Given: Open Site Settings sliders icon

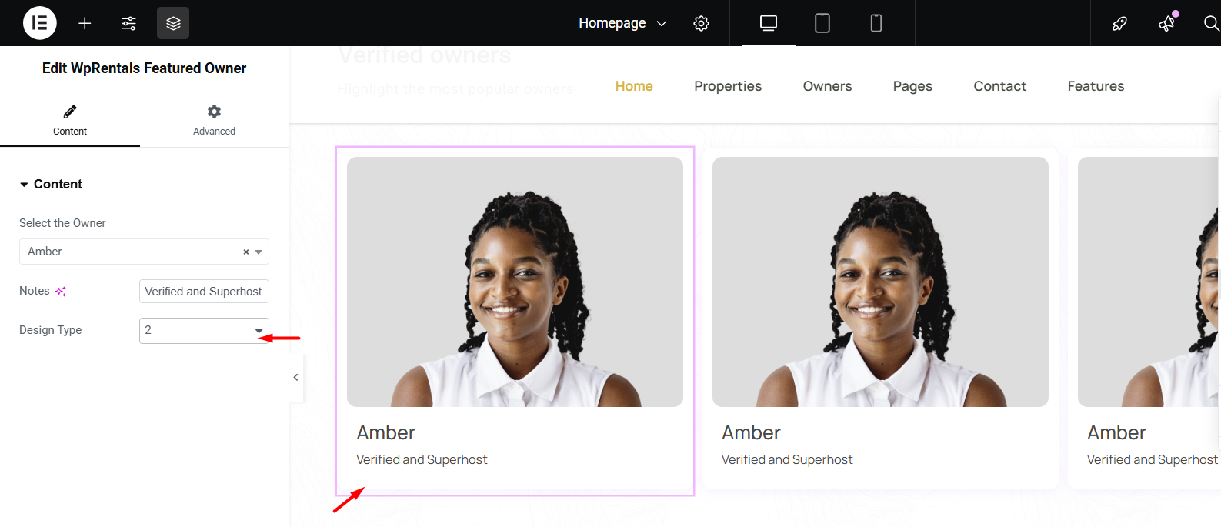Looking at the screenshot, I should coord(128,23).
